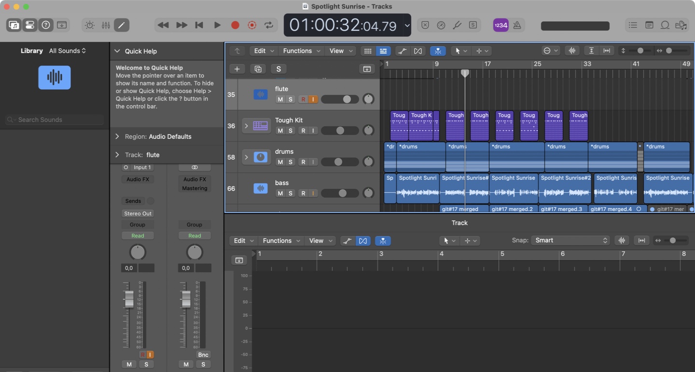Record-enable the Tough Kit track
This screenshot has height=372, width=695.
pyautogui.click(x=303, y=131)
